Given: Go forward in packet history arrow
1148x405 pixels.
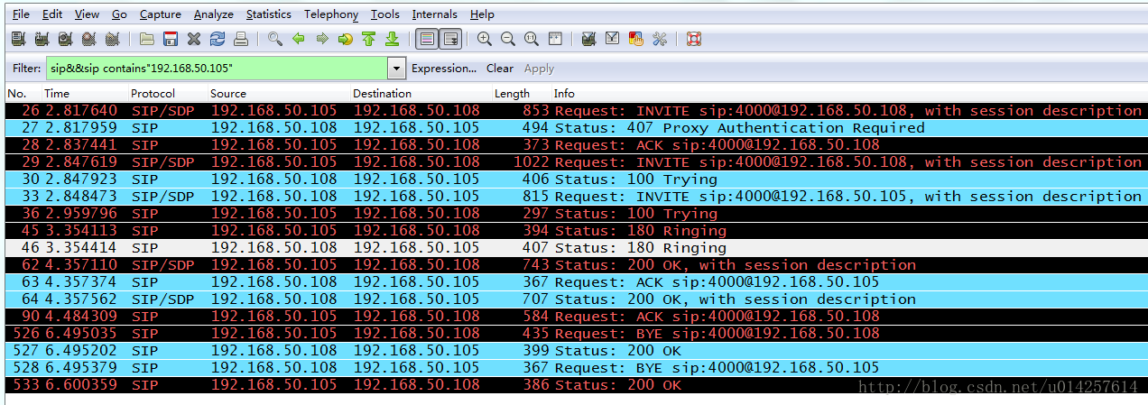Looking at the screenshot, I should coord(322,39).
